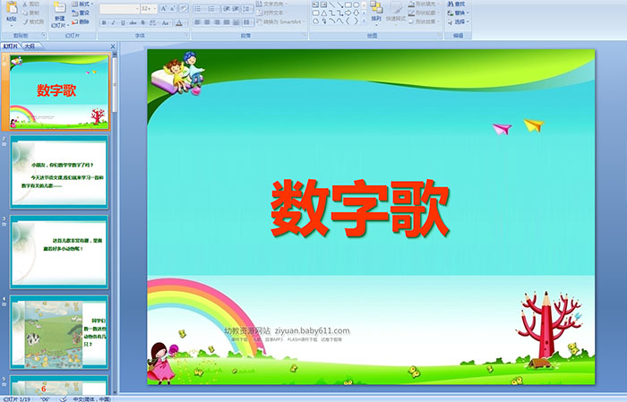Open the Character Spacing (AV) dropdown
This screenshot has width=627, height=402.
153,22
